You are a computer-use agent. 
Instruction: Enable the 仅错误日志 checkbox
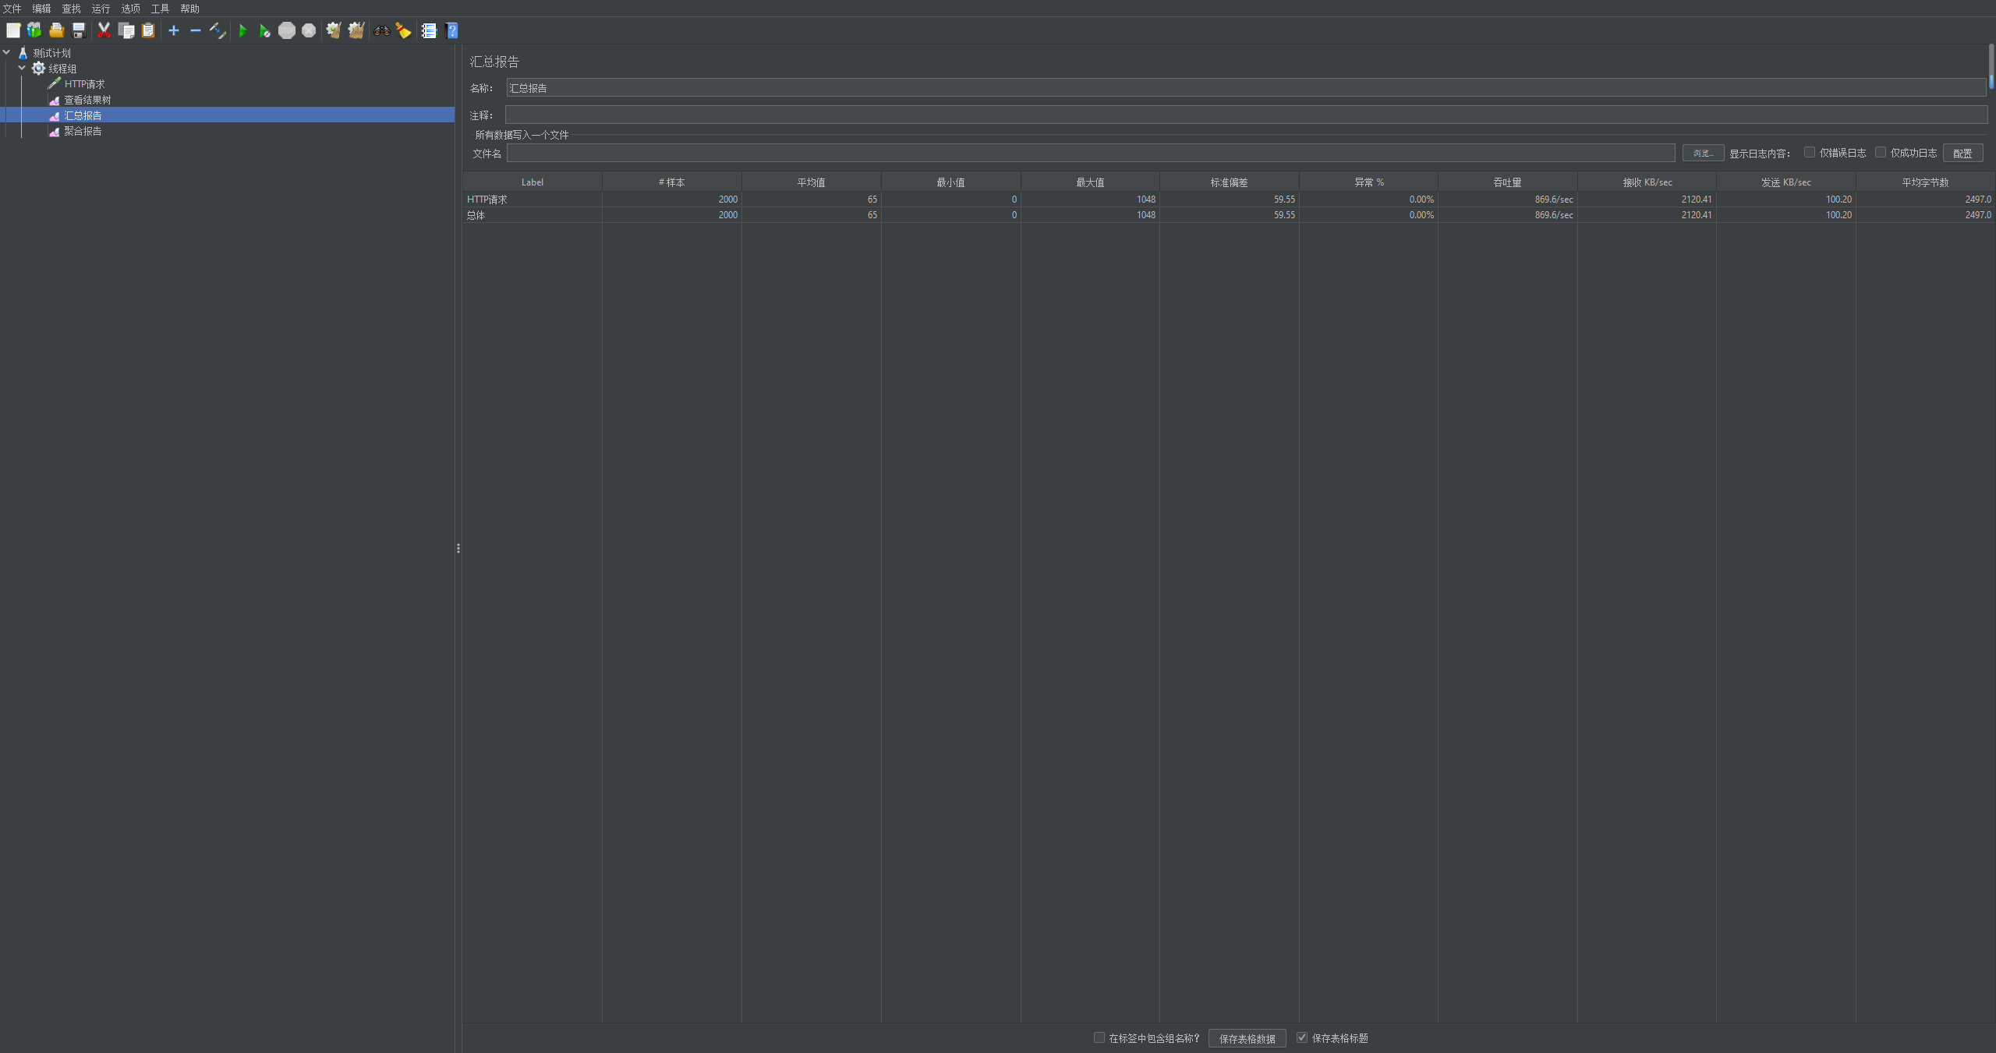click(1809, 153)
